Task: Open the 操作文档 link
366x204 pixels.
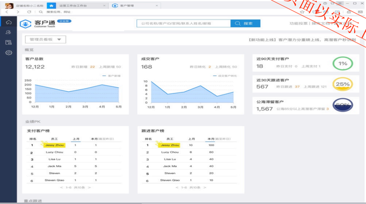Action: tap(321, 23)
